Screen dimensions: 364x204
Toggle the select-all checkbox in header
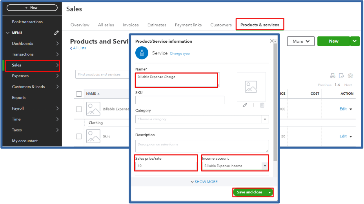click(79, 94)
